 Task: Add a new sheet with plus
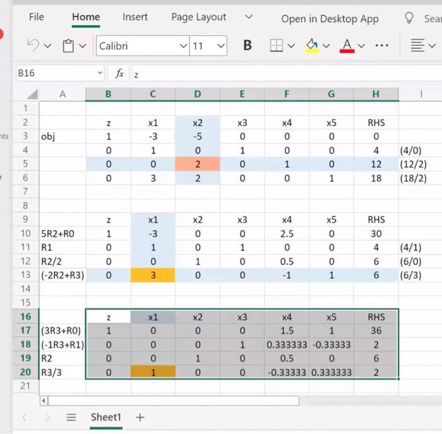(x=140, y=417)
